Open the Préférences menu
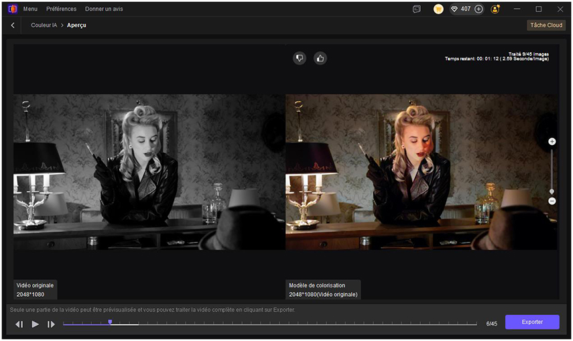This screenshot has width=573, height=341. pos(61,9)
